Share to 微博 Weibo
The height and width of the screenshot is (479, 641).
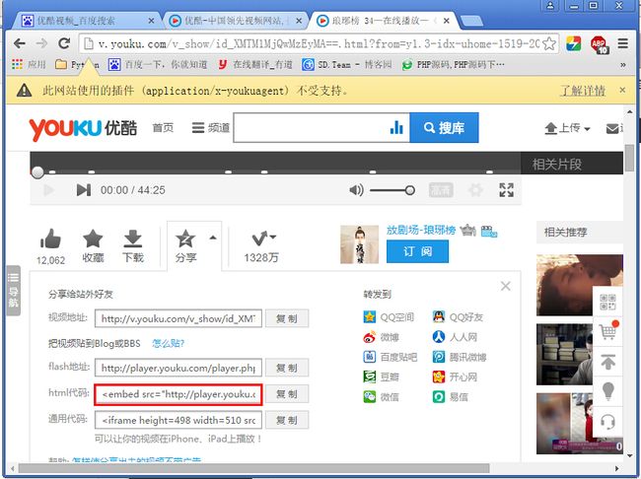381,337
